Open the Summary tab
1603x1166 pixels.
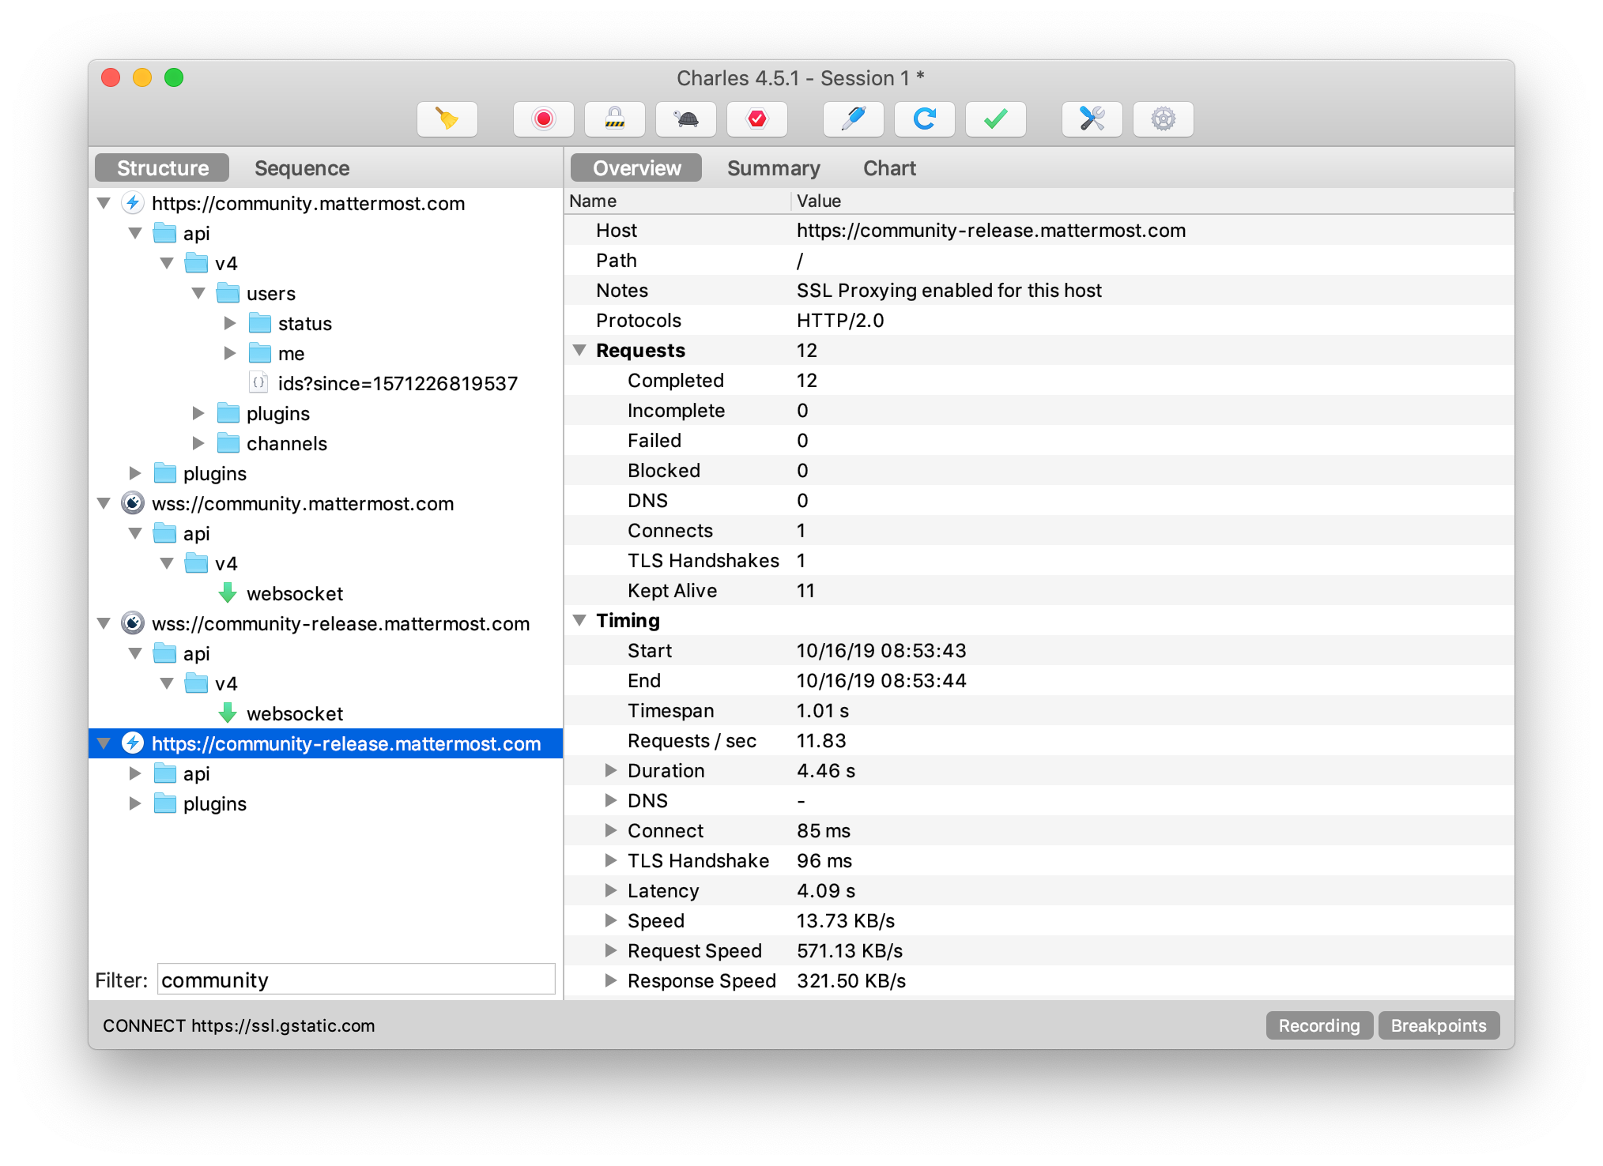773,168
